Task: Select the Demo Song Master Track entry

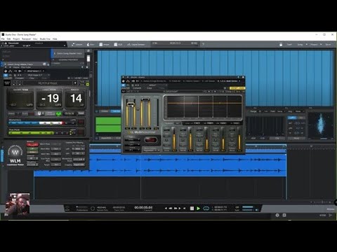Action: click(68, 53)
